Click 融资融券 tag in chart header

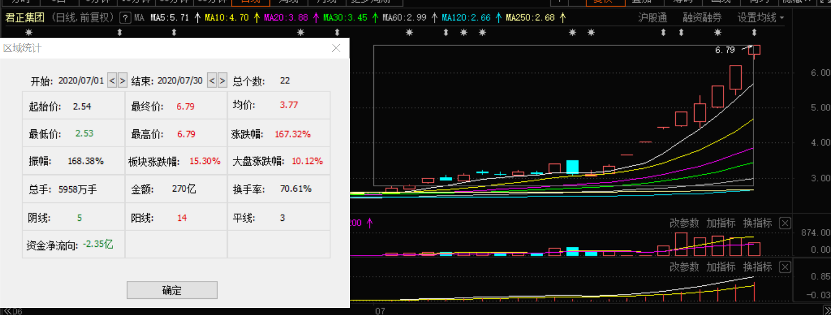(702, 18)
